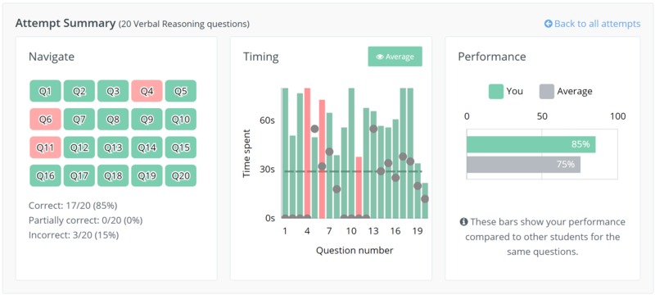Click the last green bar for question 20

[x=425, y=201]
